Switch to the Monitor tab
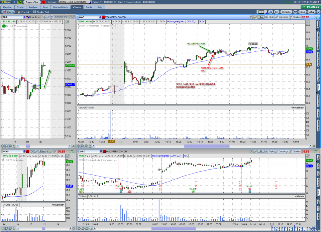This screenshot has height=232, width=321. (x=7, y=7)
